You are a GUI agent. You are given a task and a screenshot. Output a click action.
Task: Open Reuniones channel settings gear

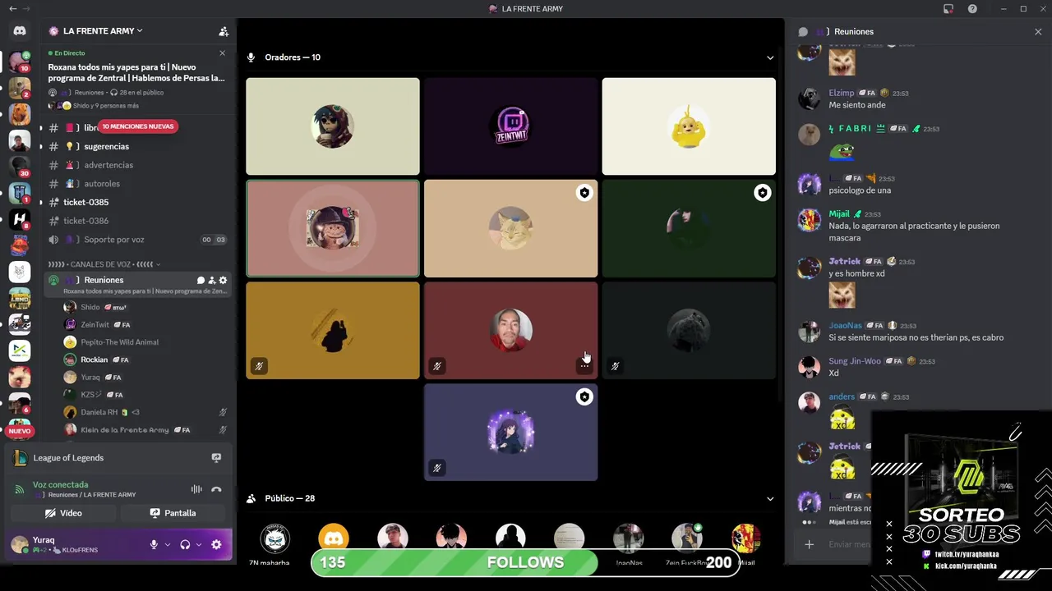pyautogui.click(x=223, y=280)
